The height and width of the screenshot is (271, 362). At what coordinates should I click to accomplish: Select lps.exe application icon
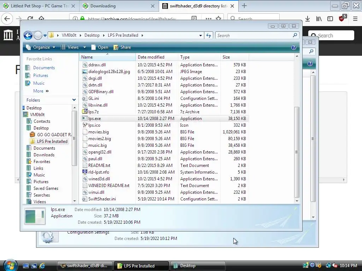point(85,119)
